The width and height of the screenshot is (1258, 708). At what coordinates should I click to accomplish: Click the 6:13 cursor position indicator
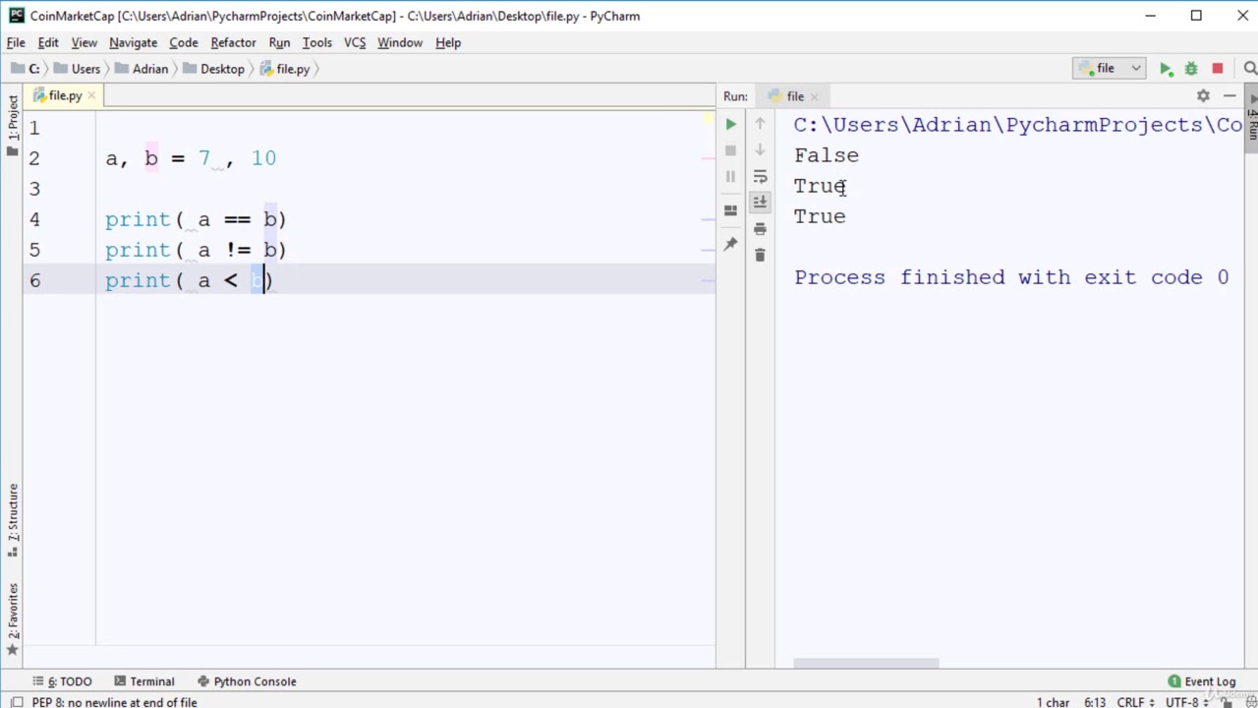[1094, 702]
